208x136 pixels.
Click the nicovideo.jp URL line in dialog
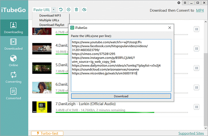pyautogui.click(x=104, y=73)
